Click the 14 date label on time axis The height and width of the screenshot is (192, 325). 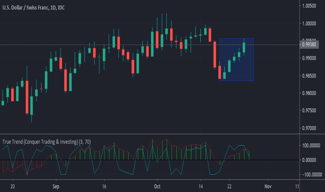click(x=201, y=186)
